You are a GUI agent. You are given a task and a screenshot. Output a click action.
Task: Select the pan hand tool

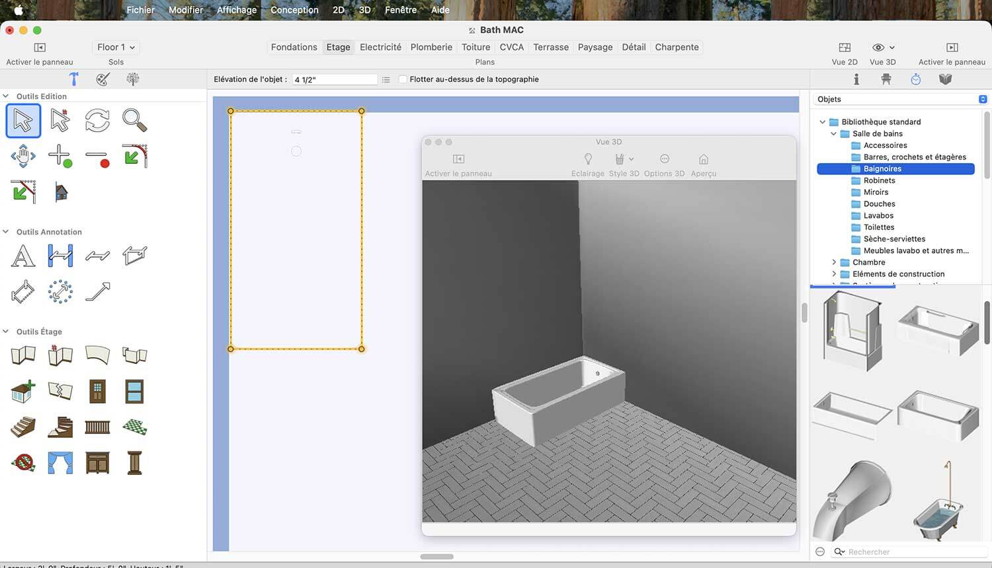point(23,157)
